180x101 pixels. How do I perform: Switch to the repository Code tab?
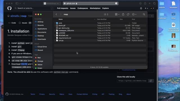[x=12, y=23]
